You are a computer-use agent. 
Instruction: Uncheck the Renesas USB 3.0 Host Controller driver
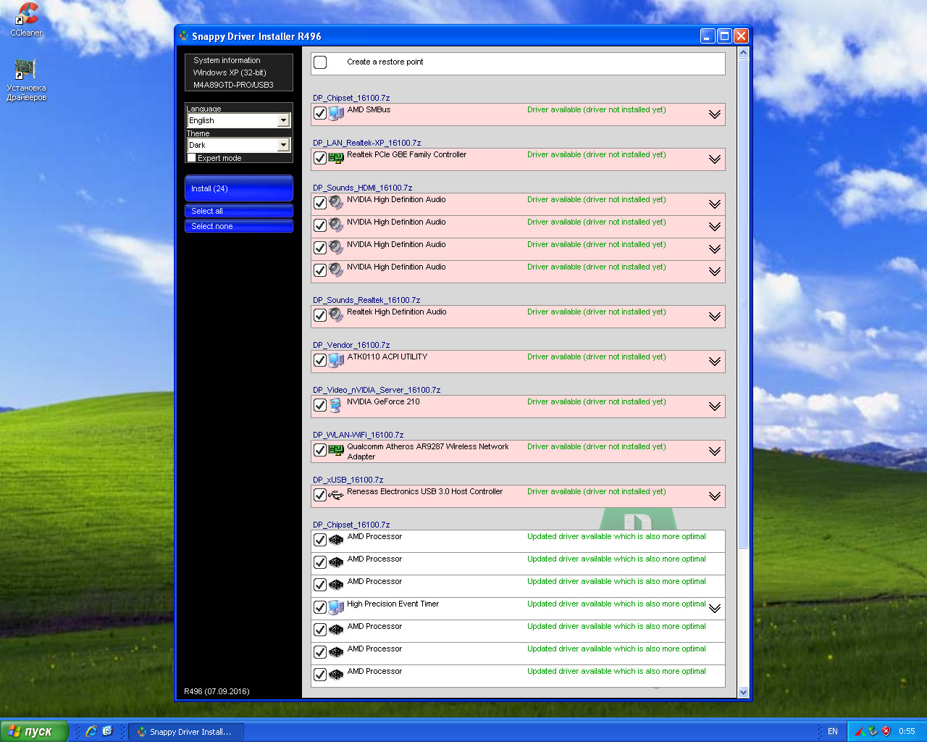tap(320, 496)
